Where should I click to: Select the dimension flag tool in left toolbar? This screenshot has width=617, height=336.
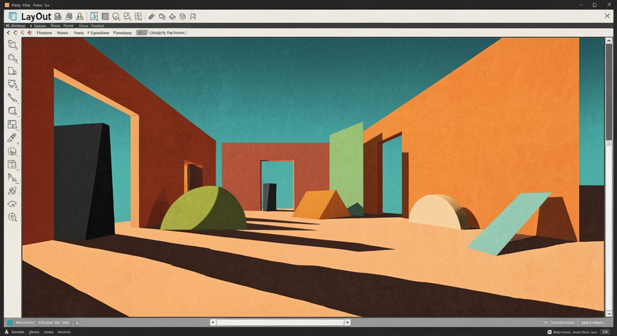click(x=13, y=178)
